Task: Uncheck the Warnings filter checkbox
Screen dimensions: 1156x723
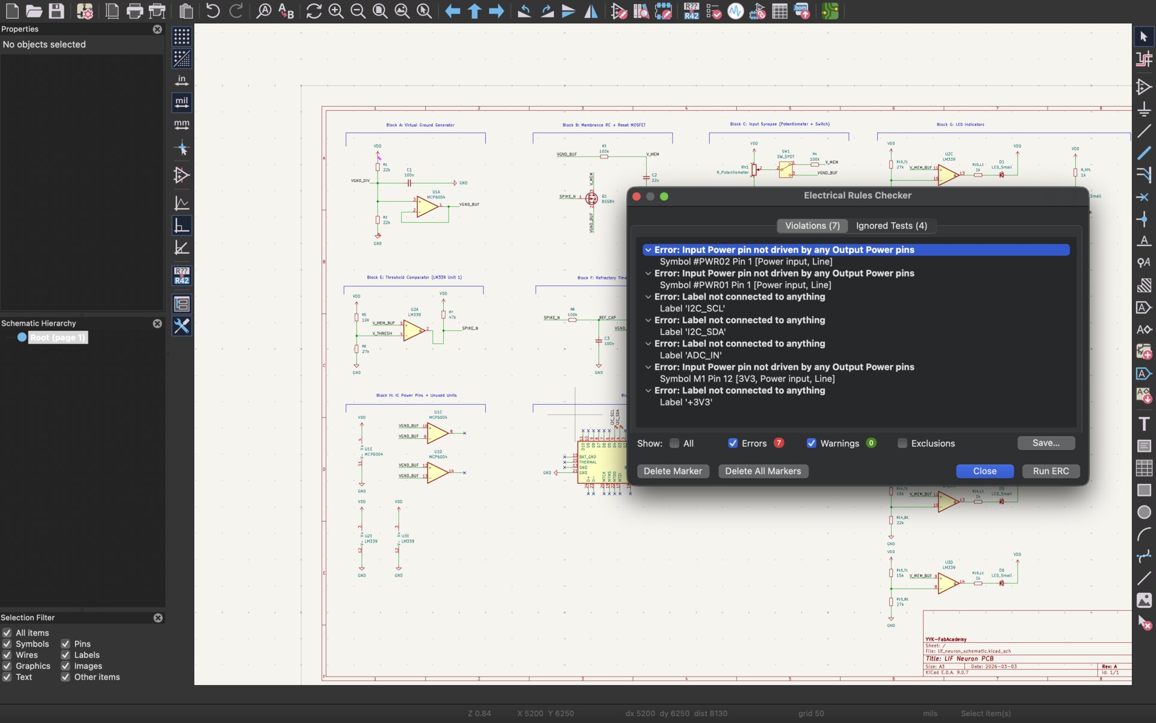Action: [812, 443]
